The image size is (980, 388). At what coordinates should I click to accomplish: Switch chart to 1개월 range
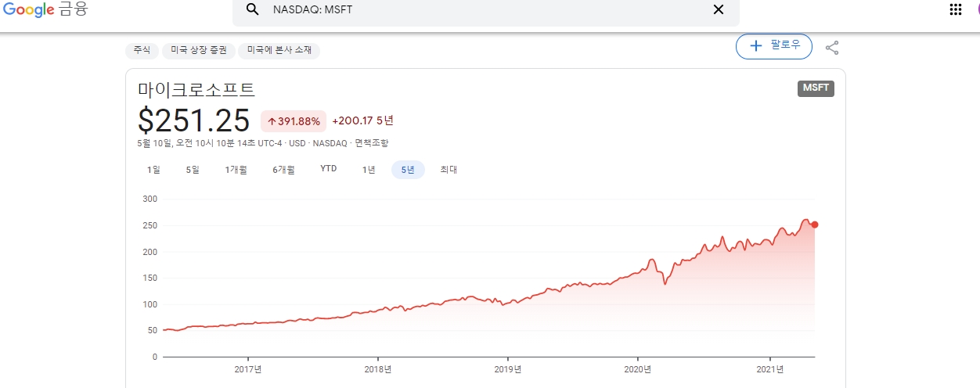click(x=236, y=170)
